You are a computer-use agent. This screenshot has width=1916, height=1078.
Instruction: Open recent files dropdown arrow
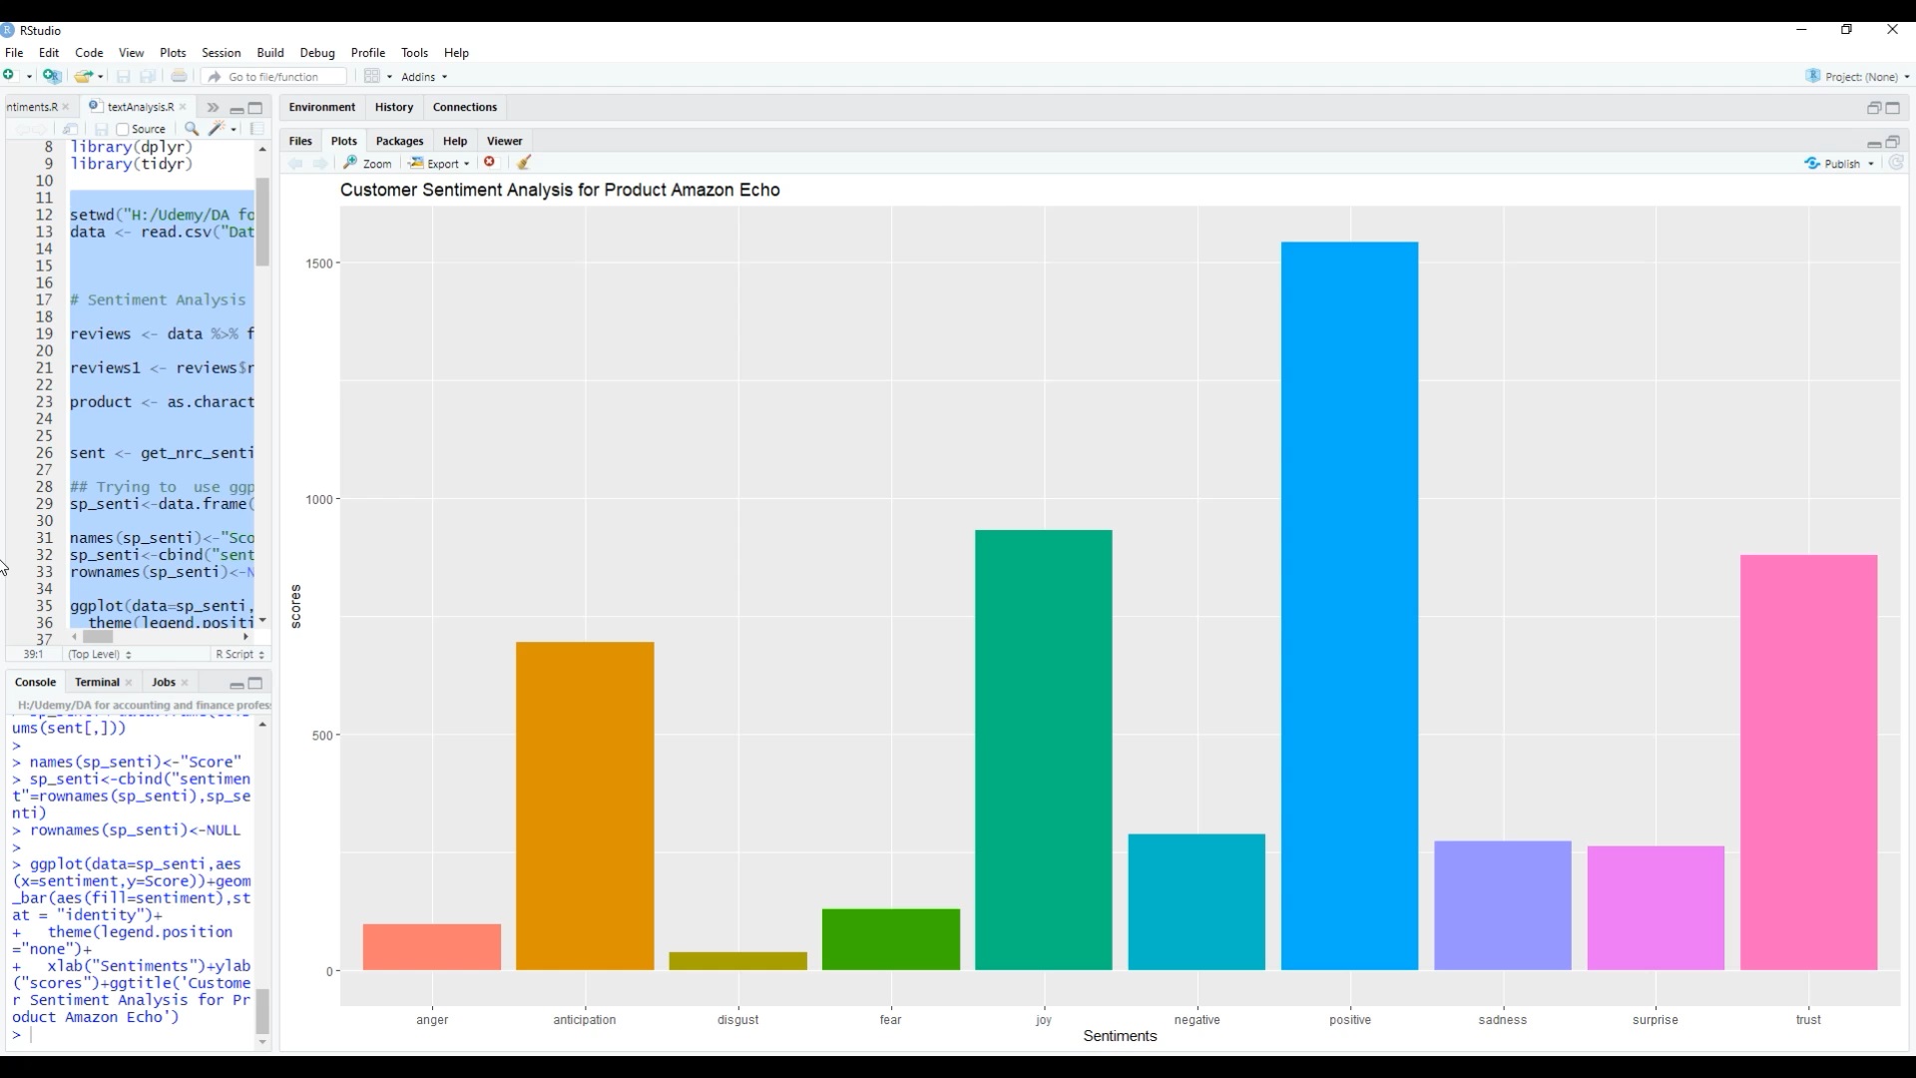click(x=101, y=77)
